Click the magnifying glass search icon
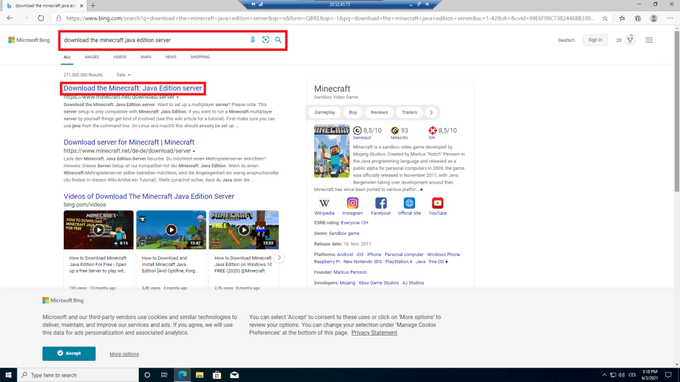680x382 pixels. point(278,40)
